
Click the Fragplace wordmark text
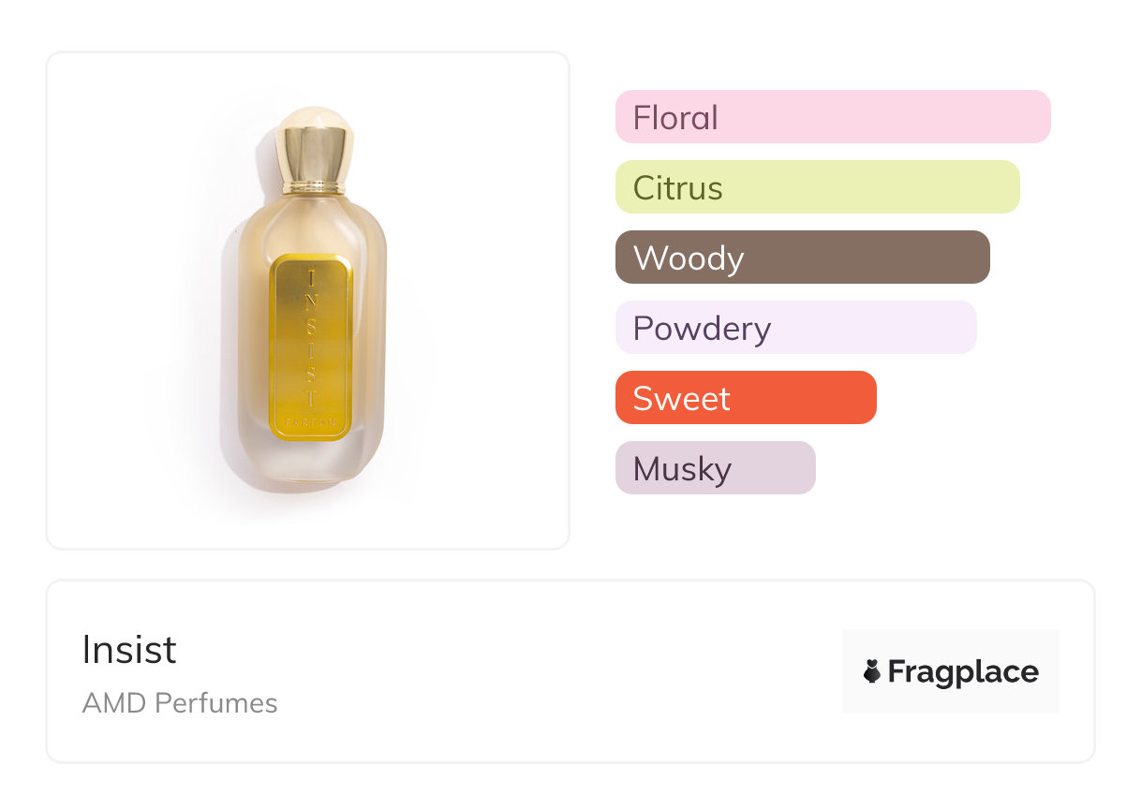(962, 671)
